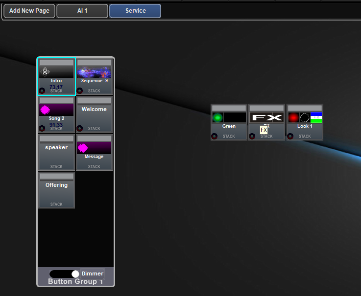Click the green light icon on Green stack

click(x=217, y=117)
